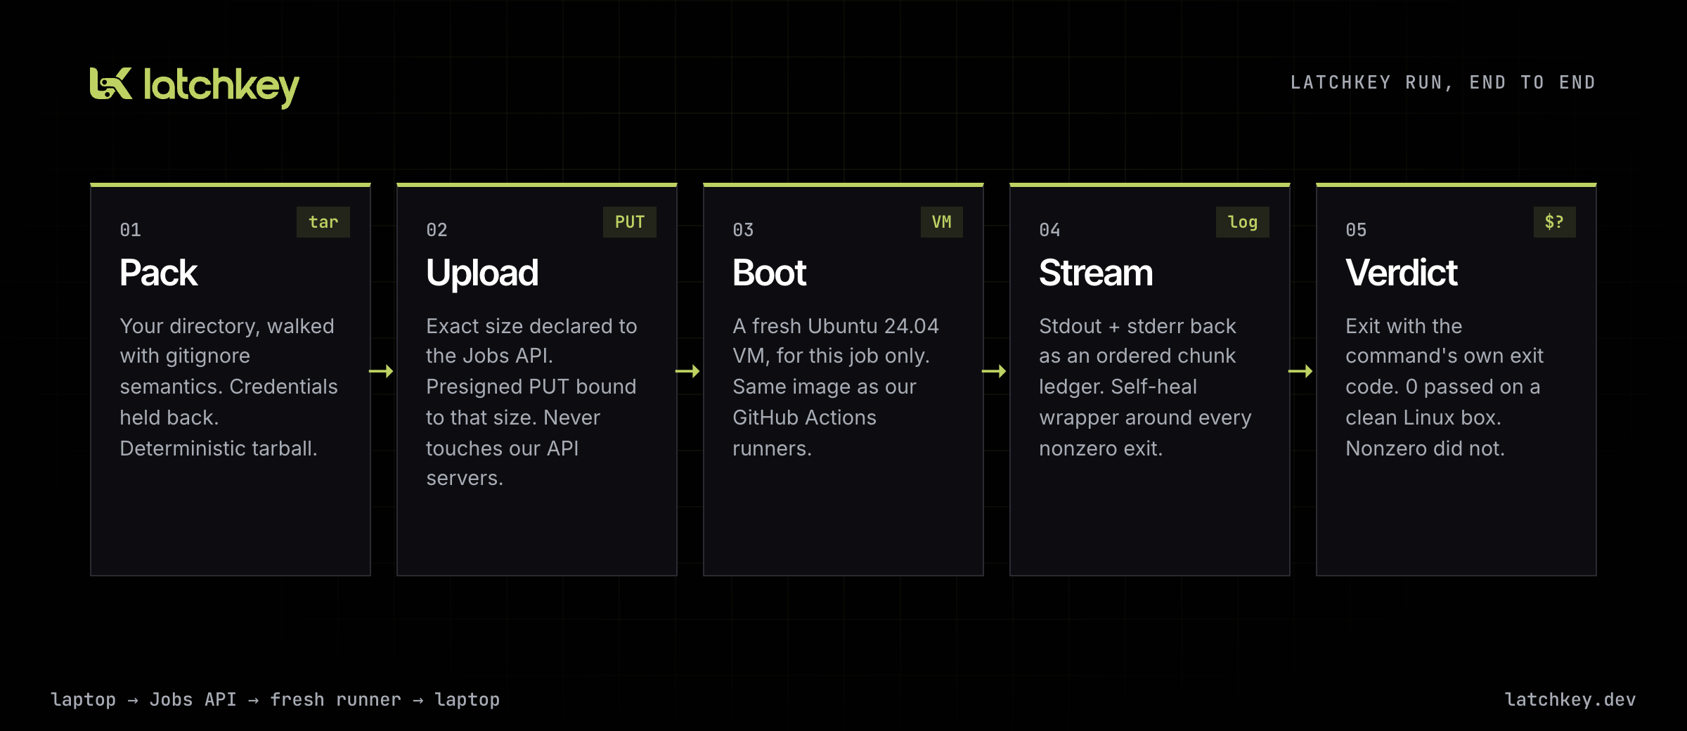
Task: Click step number '01'
Action: point(130,230)
